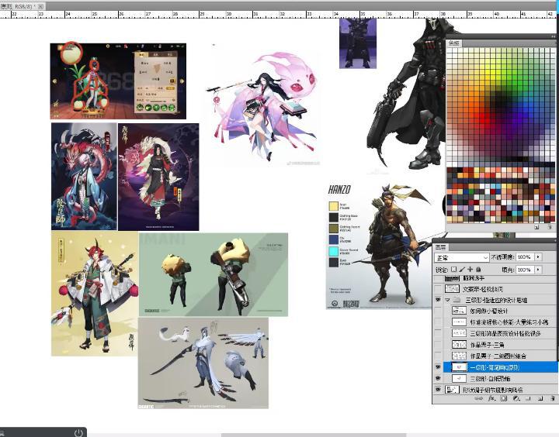Show the layer directly below 如何做小稿设计

pyautogui.click(x=438, y=322)
